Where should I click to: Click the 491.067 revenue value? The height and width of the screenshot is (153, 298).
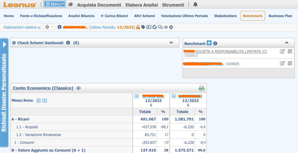(148, 119)
